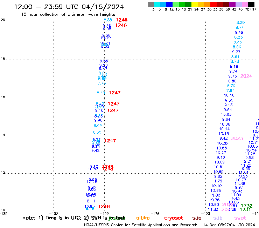Click the -123 longitude axis label
The width and height of the screenshot is (259, 228).
click(206, 214)
